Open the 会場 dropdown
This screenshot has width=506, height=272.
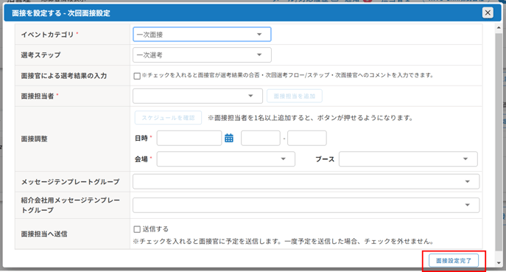click(226, 159)
